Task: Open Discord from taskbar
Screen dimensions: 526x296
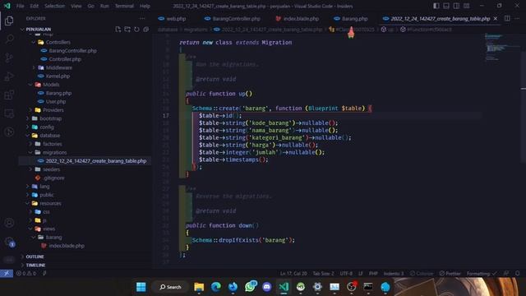Action: [x=266, y=287]
